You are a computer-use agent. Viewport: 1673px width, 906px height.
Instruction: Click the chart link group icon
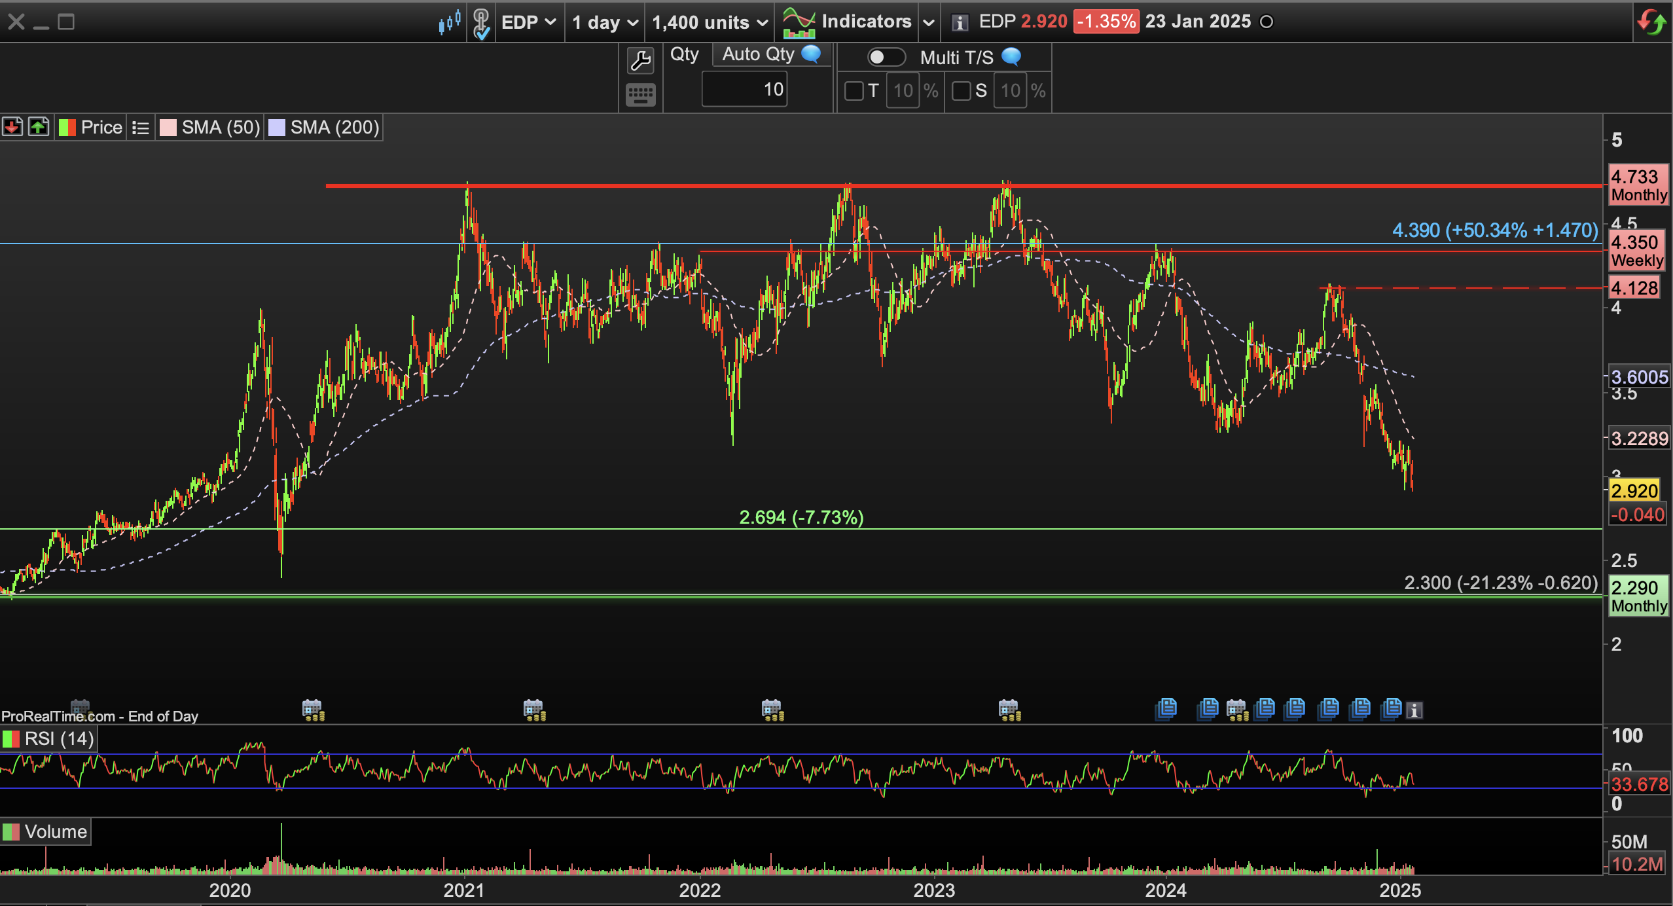[x=481, y=23]
